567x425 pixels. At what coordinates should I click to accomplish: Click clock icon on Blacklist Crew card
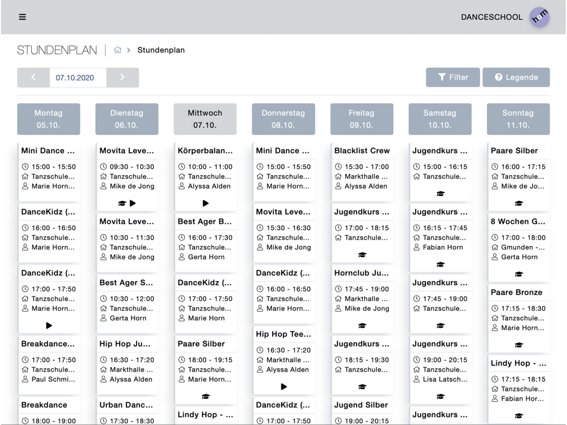coord(338,167)
